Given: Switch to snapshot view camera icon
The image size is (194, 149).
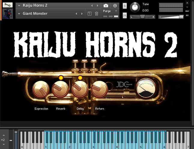Looking at the screenshot, I should 106,6.
